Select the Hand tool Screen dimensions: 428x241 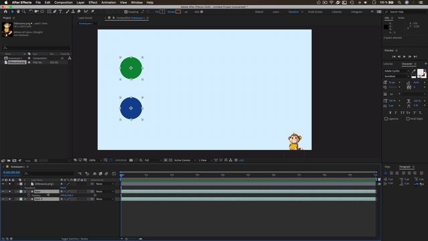pyautogui.click(x=18, y=12)
